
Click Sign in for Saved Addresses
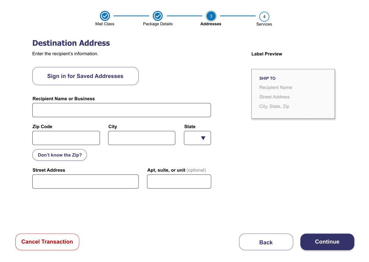(85, 76)
